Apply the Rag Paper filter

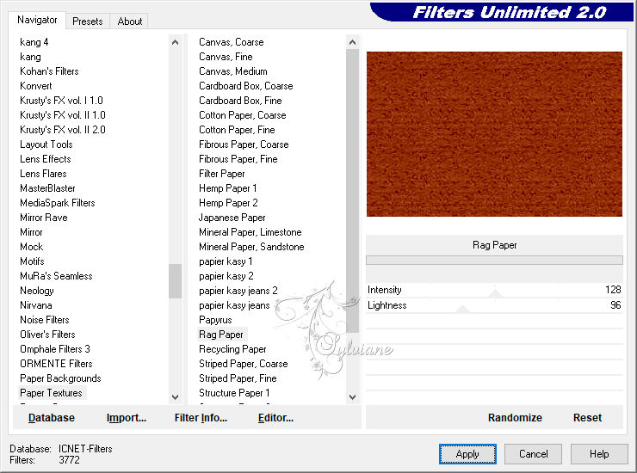[x=467, y=454]
